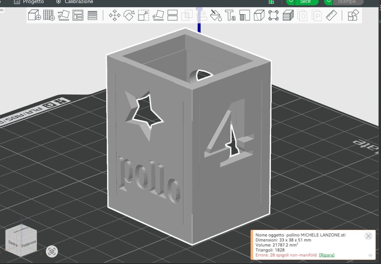This screenshot has height=264, width=381.
Task: Select the Auto orient tool
Action: point(63,15)
